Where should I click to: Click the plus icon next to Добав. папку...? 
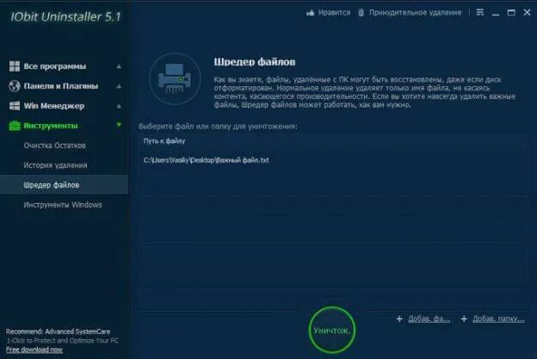click(x=464, y=319)
